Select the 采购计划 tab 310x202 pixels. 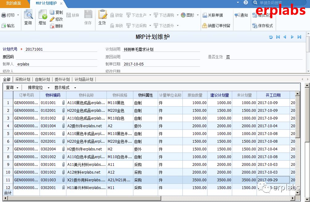23,80
